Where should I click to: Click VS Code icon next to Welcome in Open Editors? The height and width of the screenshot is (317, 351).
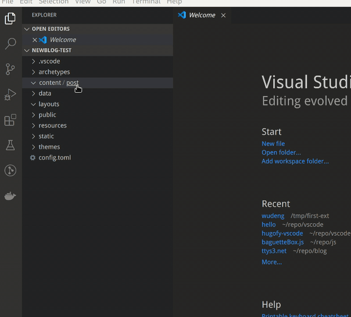tap(43, 40)
